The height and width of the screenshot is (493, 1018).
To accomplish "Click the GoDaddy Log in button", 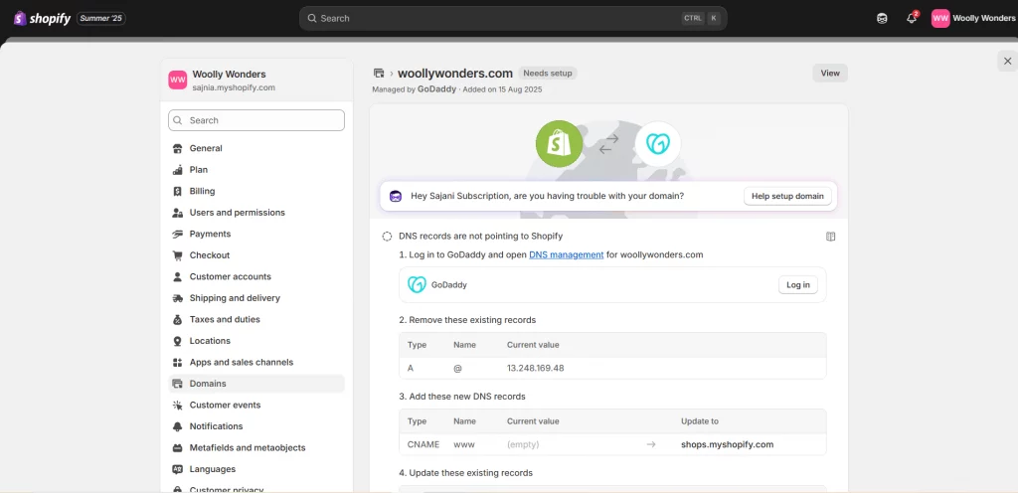I will coord(798,285).
